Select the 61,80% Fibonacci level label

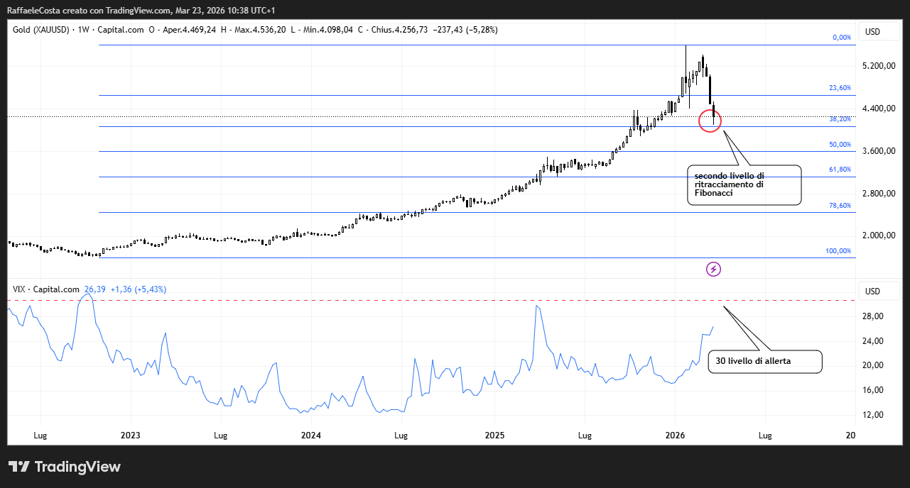[x=840, y=170]
